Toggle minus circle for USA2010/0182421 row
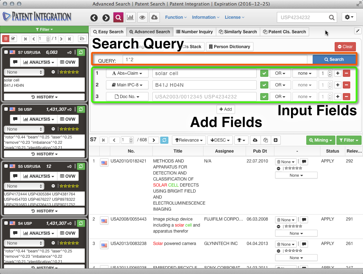This screenshot has height=274, width=363. (279, 169)
